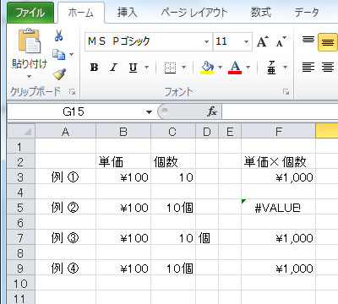The width and height of the screenshot is (338, 304).
Task: Expand the Borders dropdown arrow
Action: tap(183, 68)
